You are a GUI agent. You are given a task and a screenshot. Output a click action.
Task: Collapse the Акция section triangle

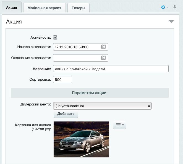pyautogui.click(x=171, y=22)
